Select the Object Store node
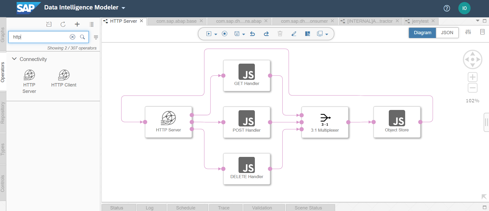Image resolution: width=489 pixels, height=211 pixels. click(x=397, y=122)
